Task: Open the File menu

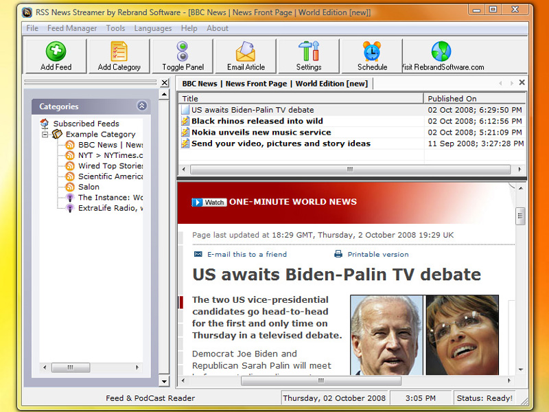Action: click(x=32, y=28)
